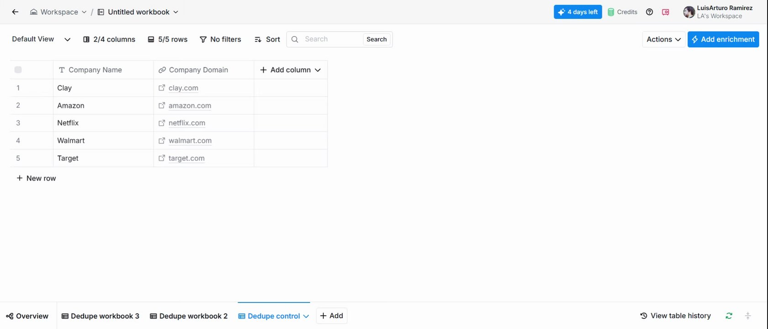Open the amazon.com domain link

(x=190, y=106)
